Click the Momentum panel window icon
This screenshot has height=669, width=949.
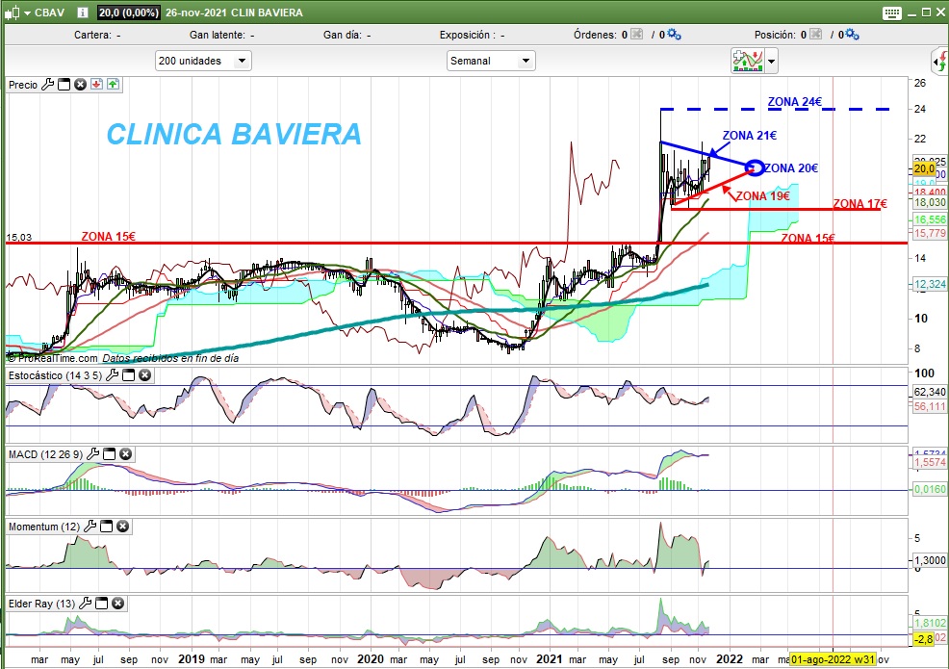(106, 527)
